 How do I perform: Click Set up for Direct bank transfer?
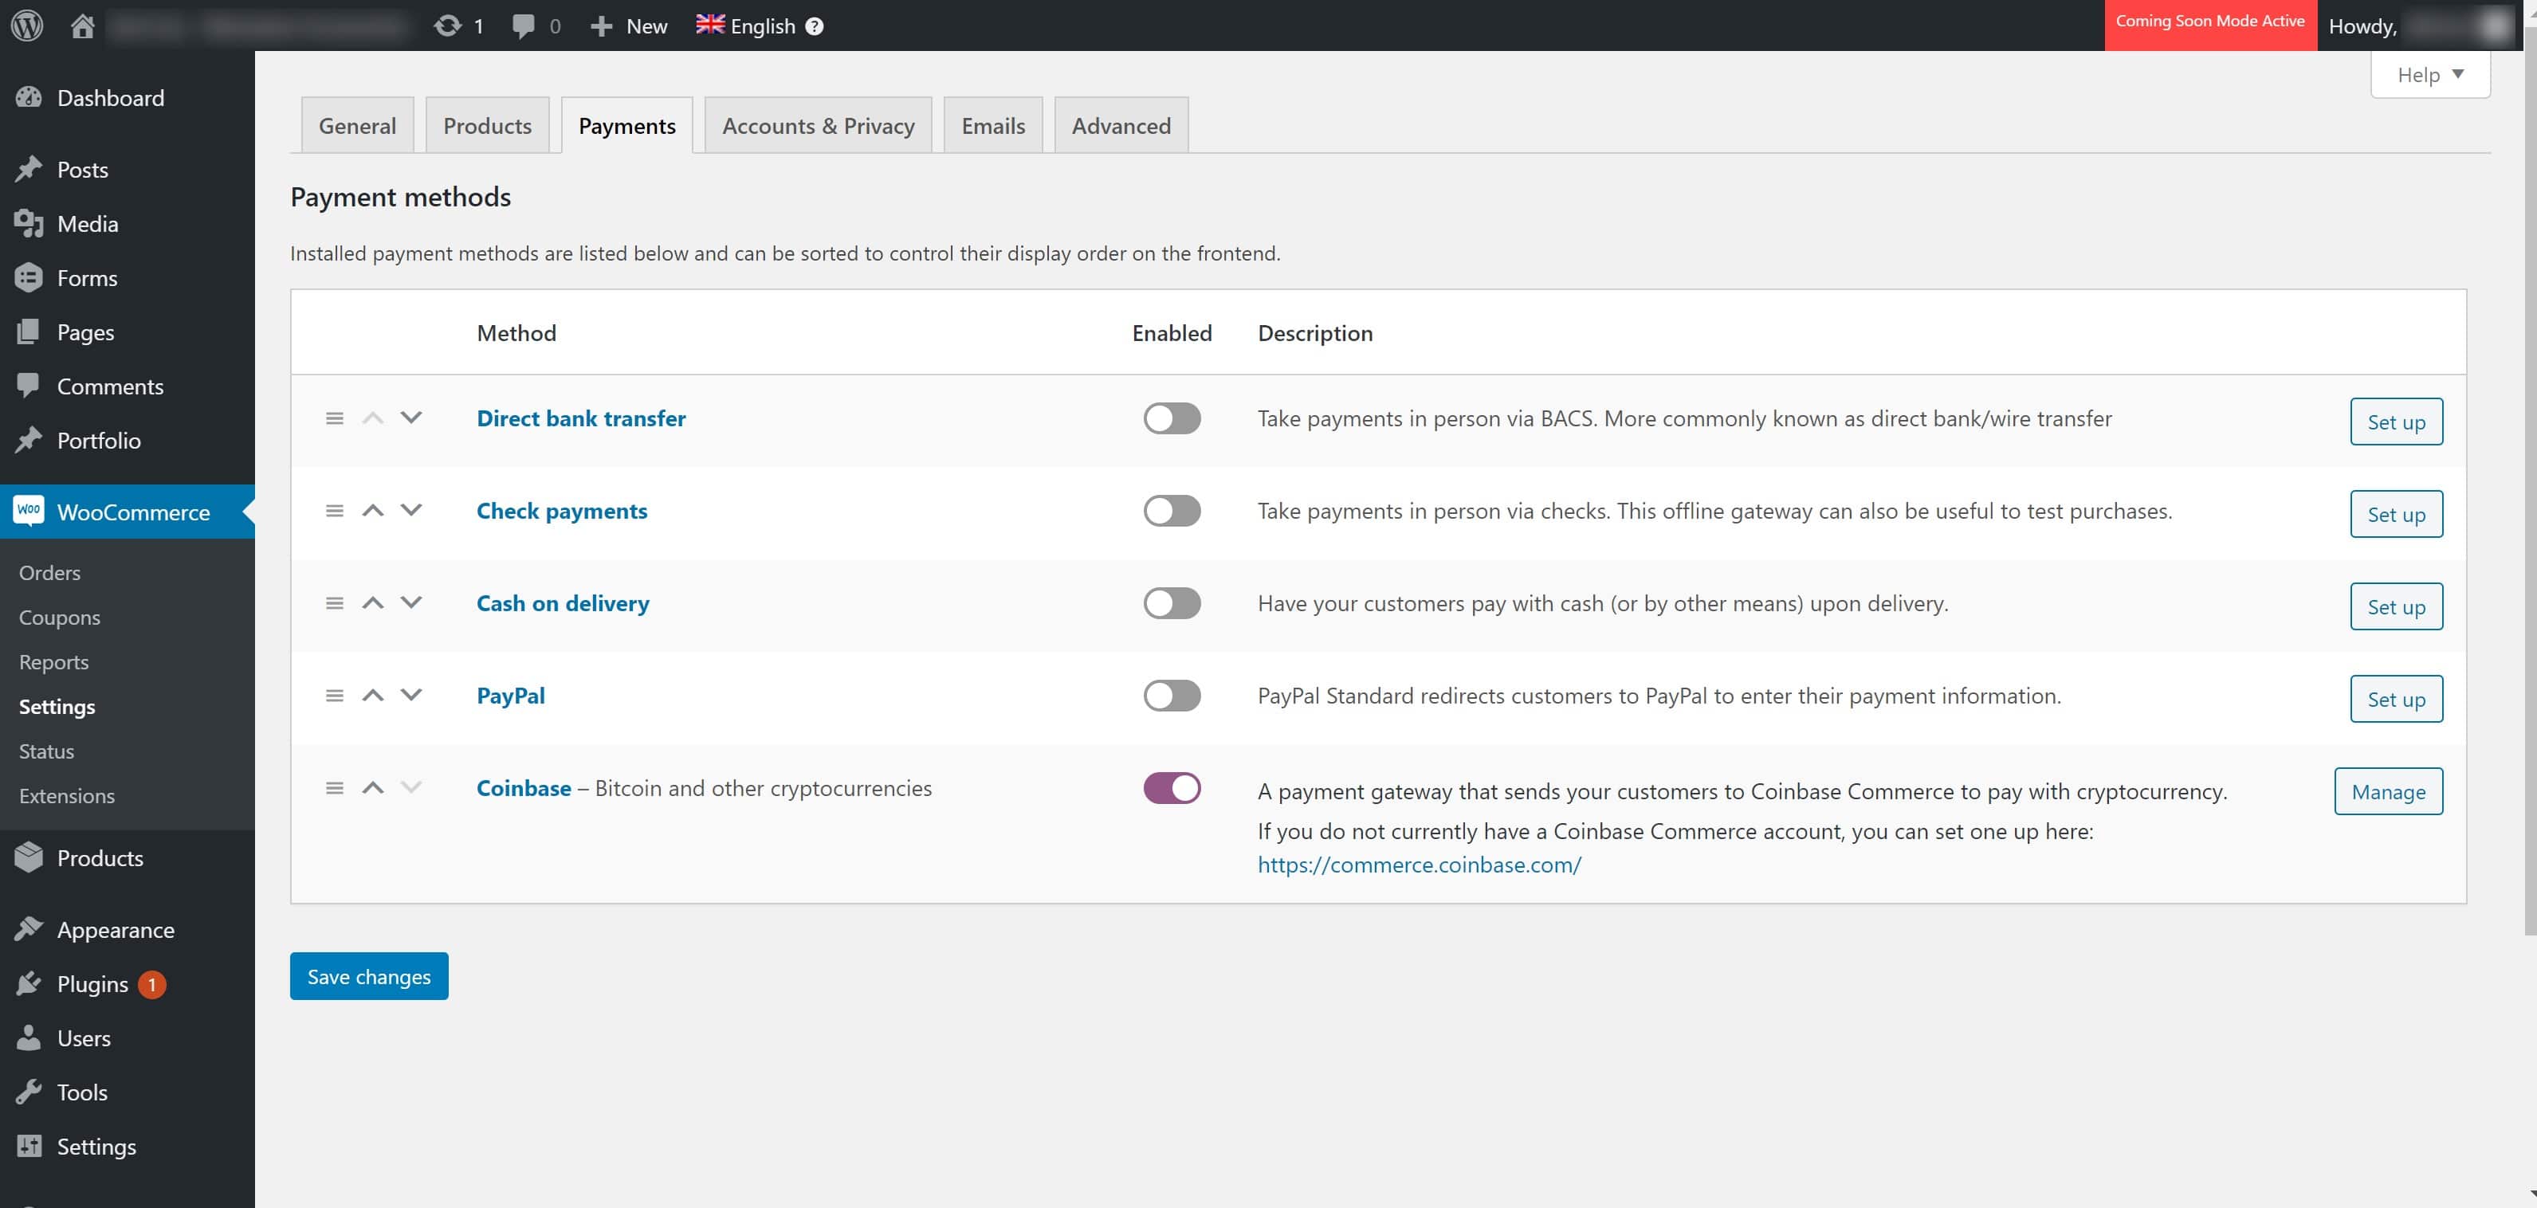click(2396, 422)
